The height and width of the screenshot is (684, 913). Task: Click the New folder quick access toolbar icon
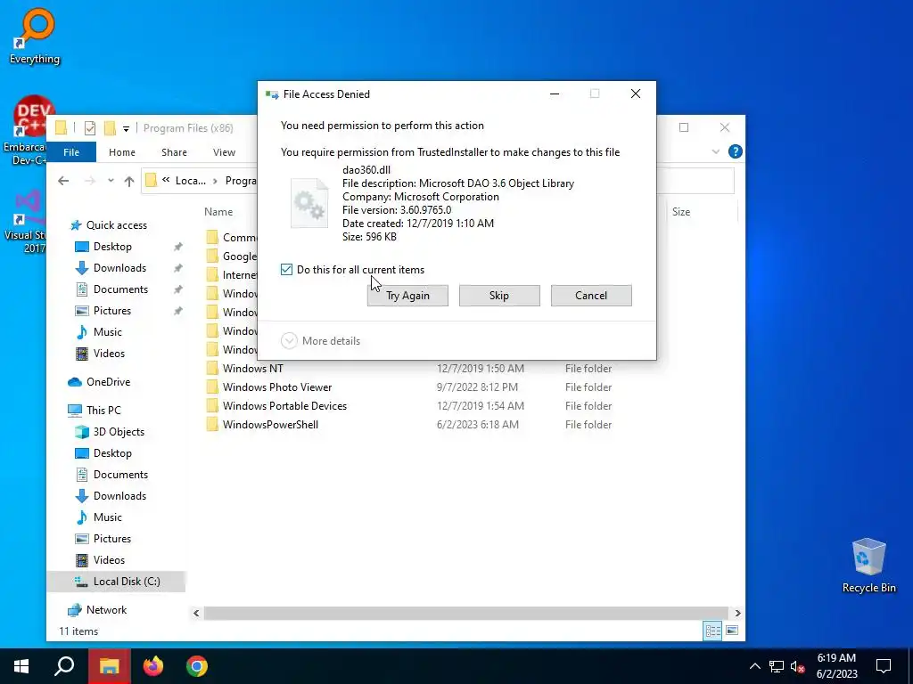[x=110, y=128]
